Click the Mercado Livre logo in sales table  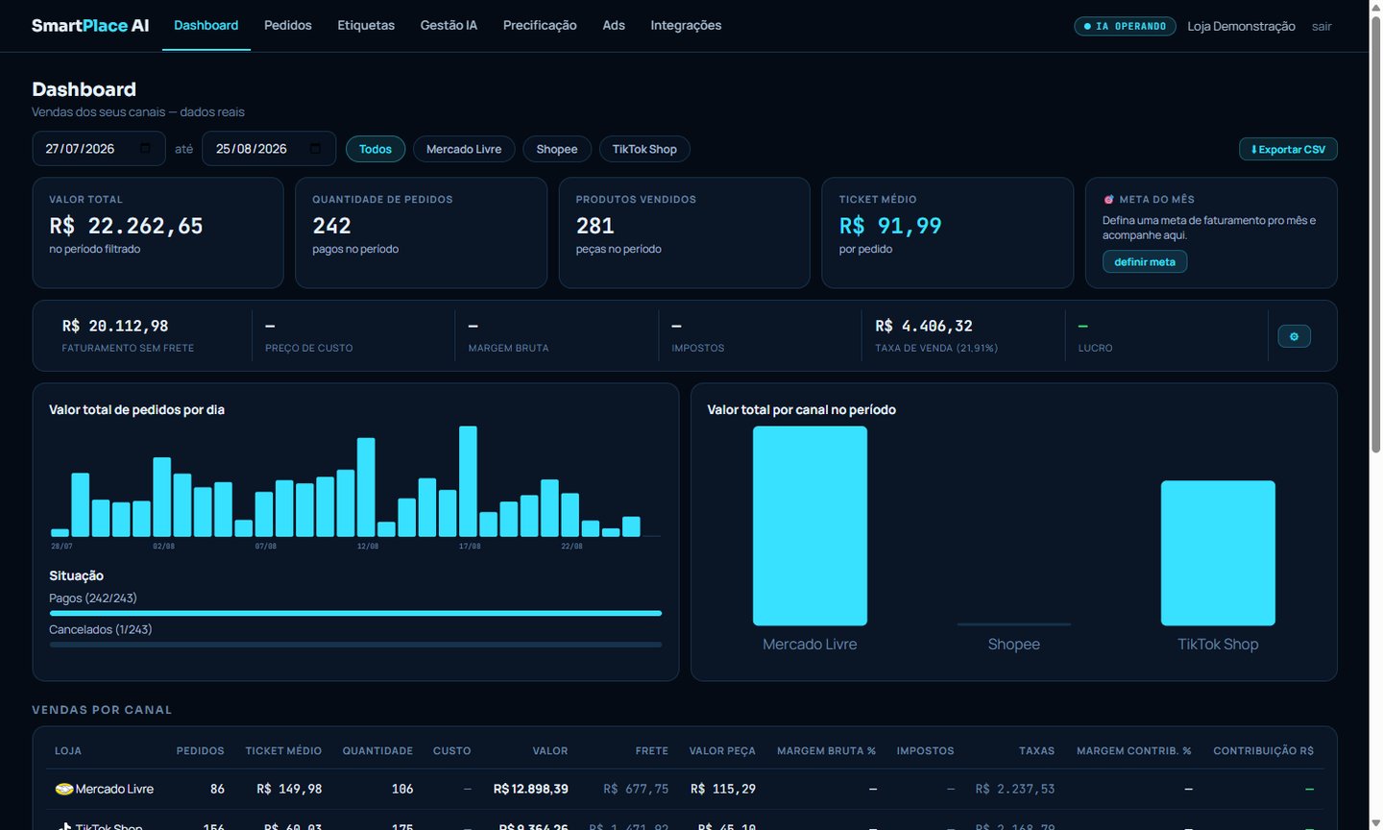pyautogui.click(x=64, y=789)
